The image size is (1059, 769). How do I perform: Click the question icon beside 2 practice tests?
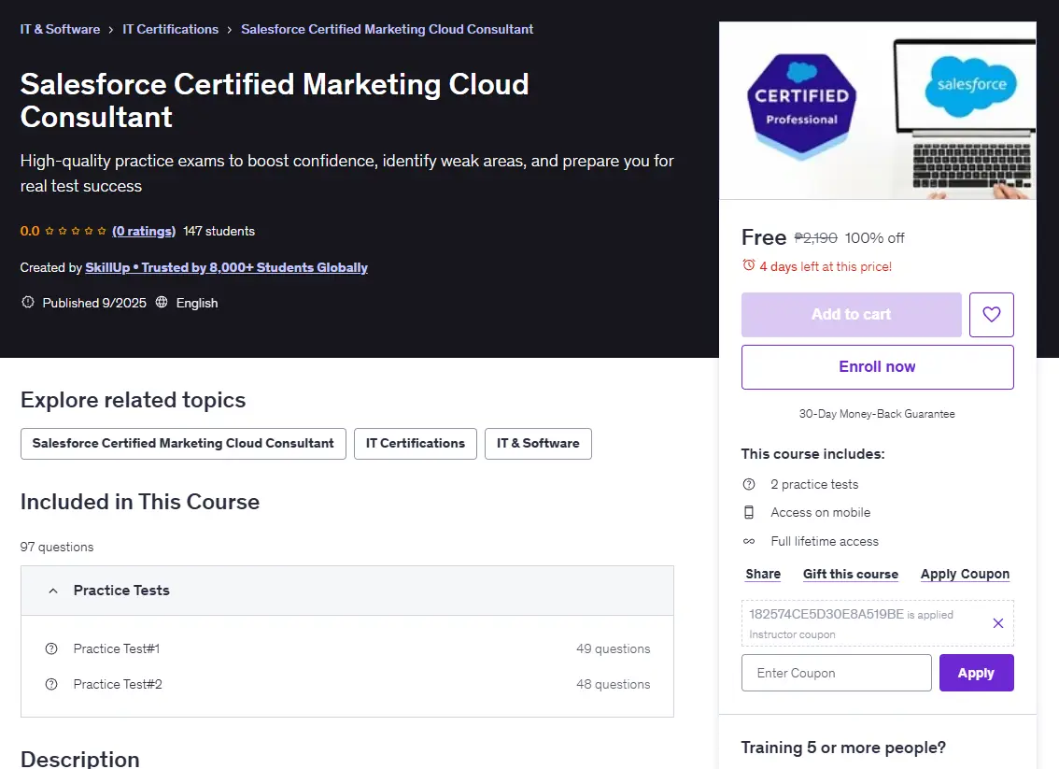tap(748, 484)
